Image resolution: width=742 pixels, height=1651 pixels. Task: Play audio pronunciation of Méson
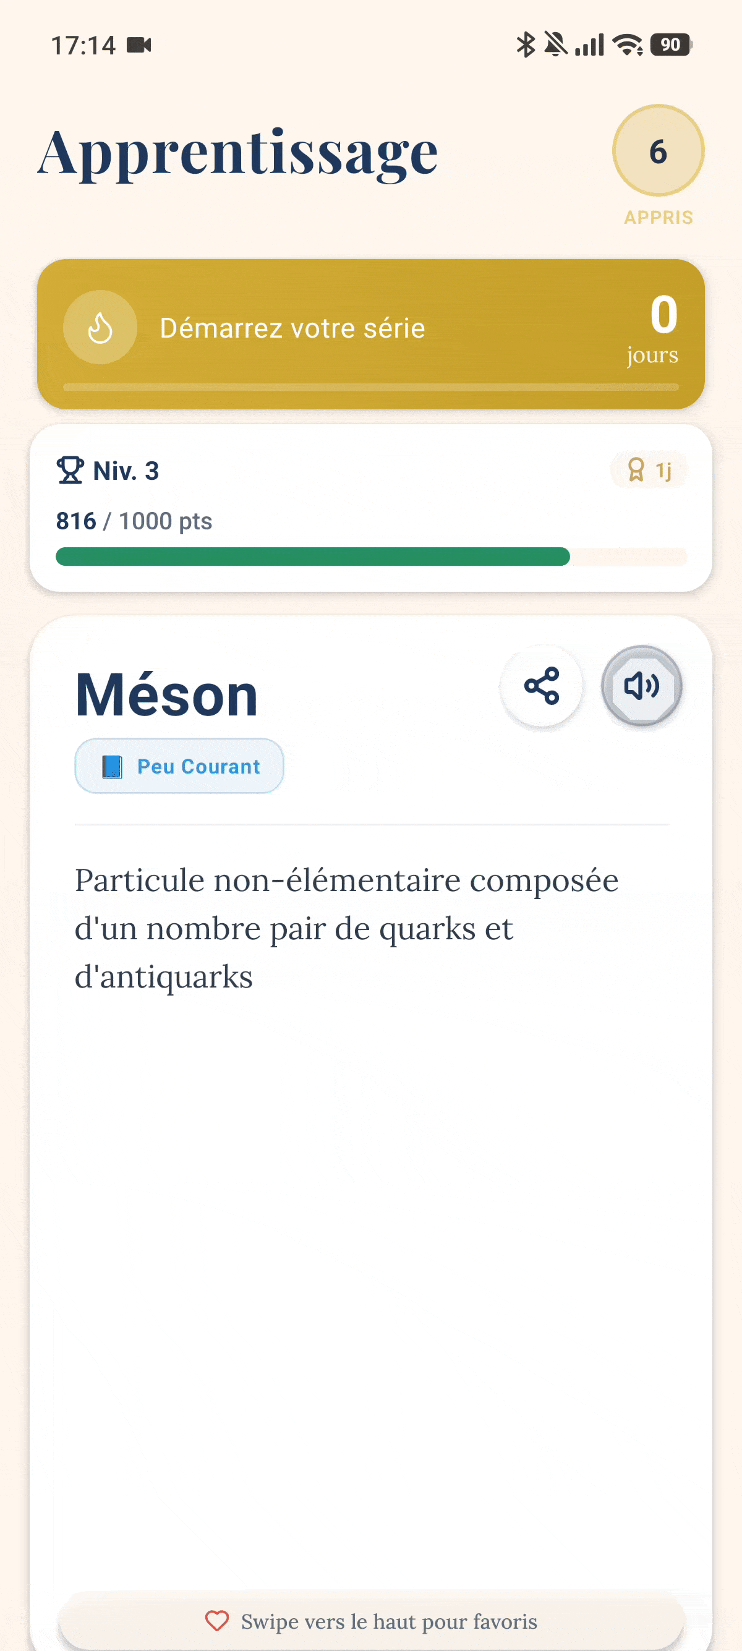641,686
